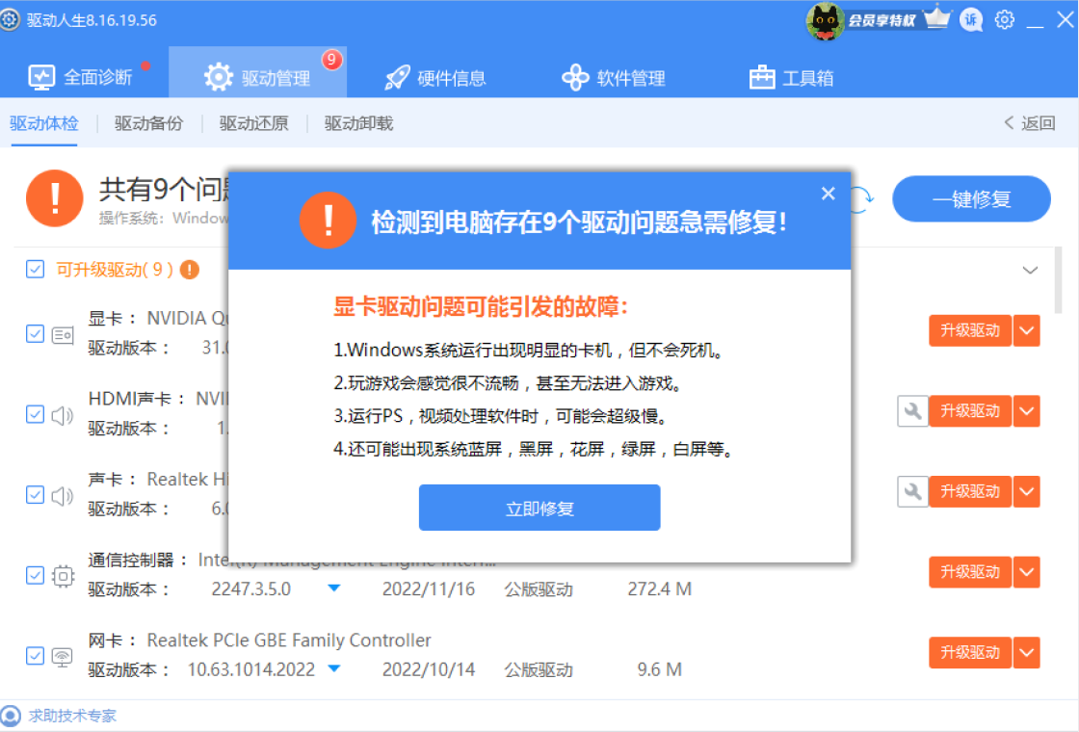Switch to the 硬件信息 tab

(435, 78)
